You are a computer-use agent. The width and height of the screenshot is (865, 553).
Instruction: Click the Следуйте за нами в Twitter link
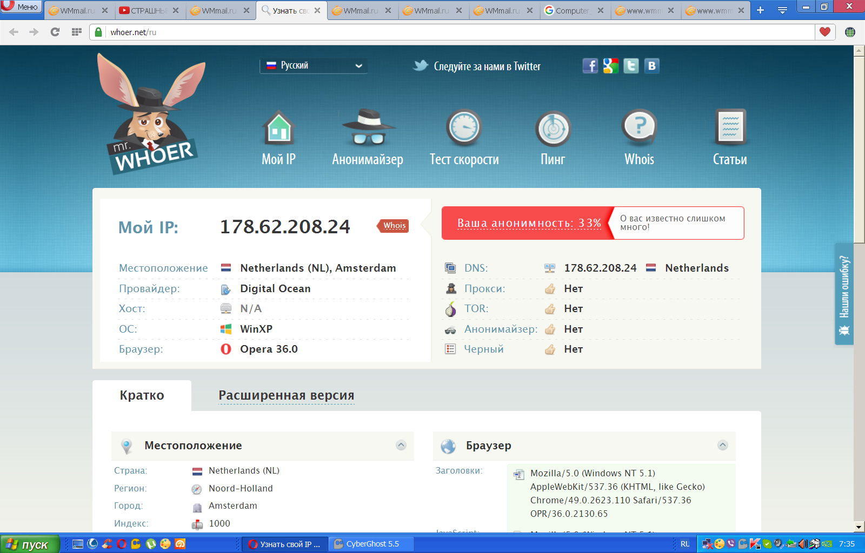487,66
